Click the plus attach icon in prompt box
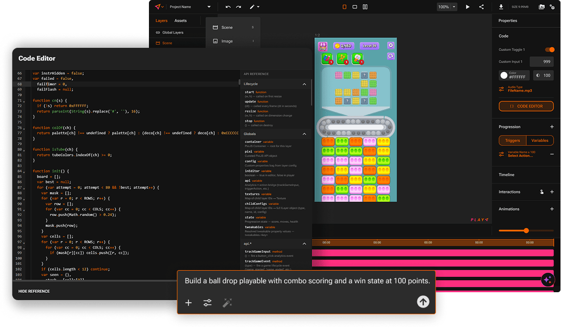561x329 pixels. pyautogui.click(x=188, y=303)
